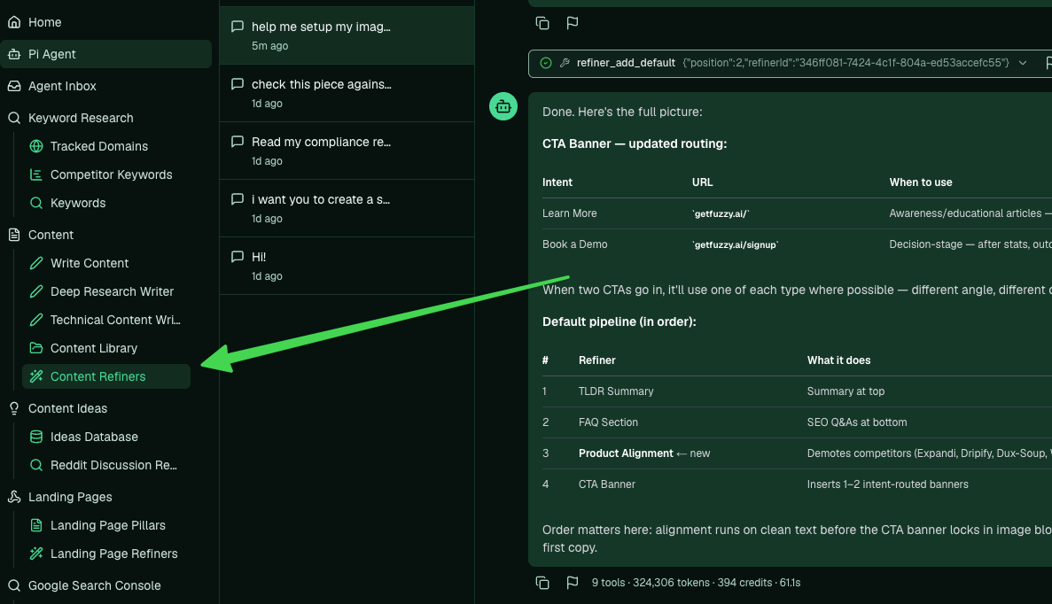Open Content Library
The width and height of the screenshot is (1052, 604).
[93, 348]
